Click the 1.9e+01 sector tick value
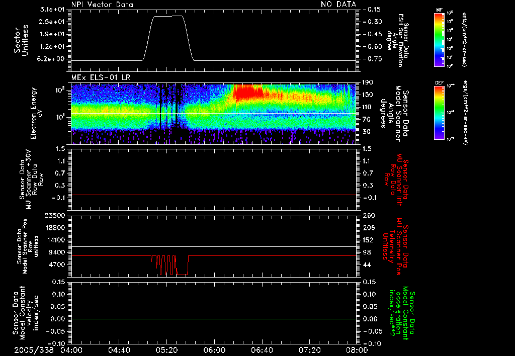This screenshot has height=356, width=515. 52,34
